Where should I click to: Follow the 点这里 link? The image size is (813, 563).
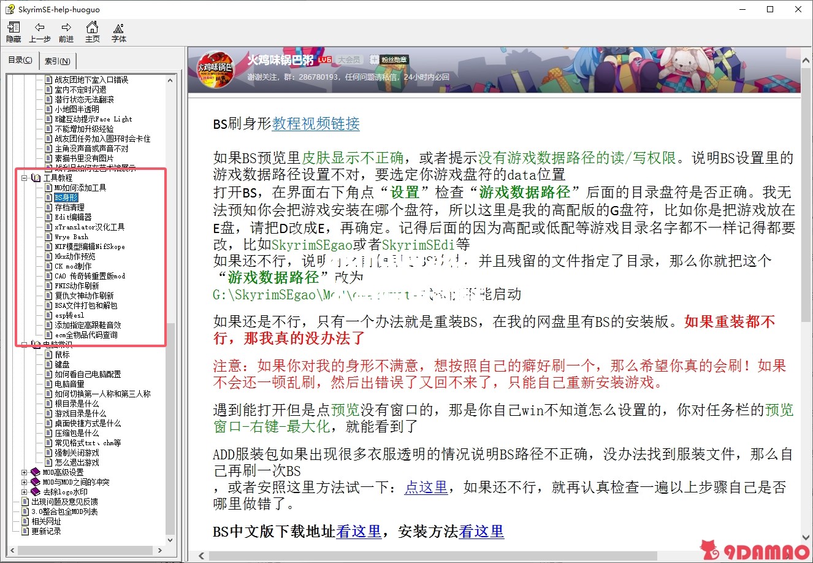(426, 488)
